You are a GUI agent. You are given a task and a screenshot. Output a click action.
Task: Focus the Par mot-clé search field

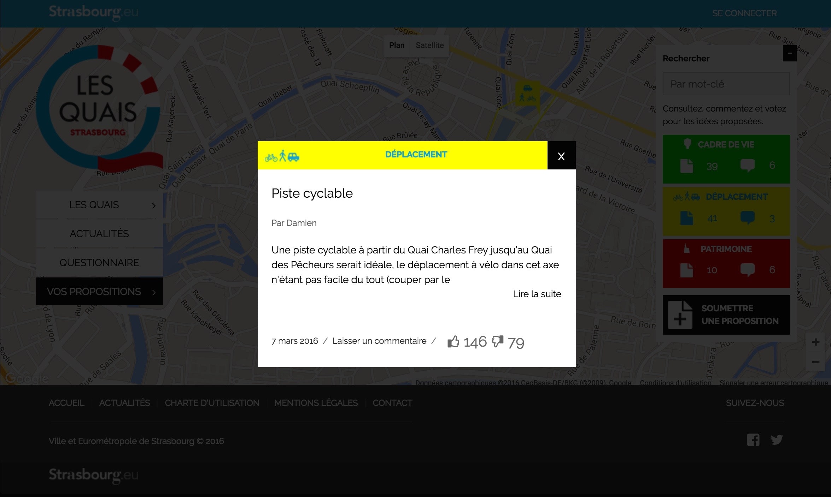[x=726, y=84]
